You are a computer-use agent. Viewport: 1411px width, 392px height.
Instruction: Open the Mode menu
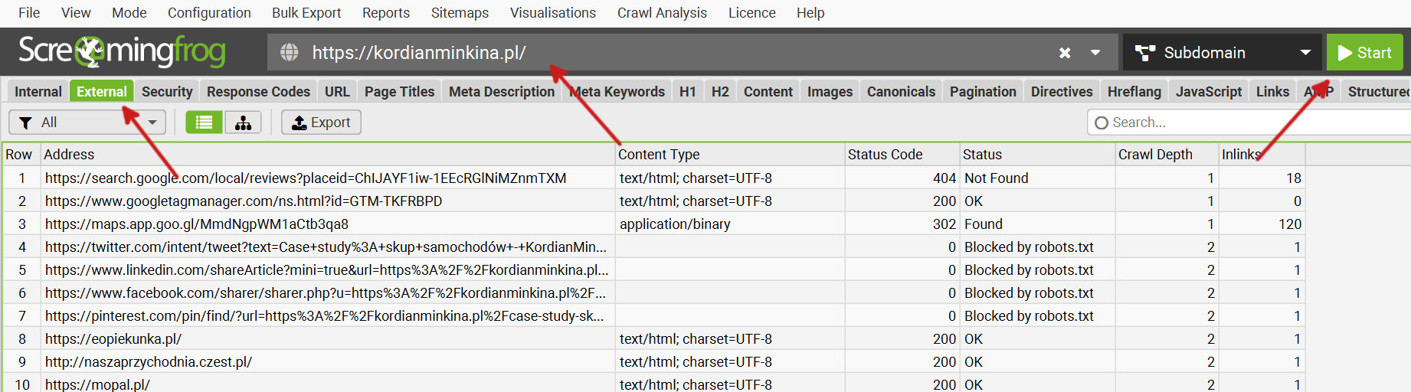[x=129, y=13]
